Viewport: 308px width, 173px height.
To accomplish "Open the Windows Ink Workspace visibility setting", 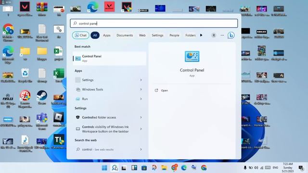I will point(109,129).
